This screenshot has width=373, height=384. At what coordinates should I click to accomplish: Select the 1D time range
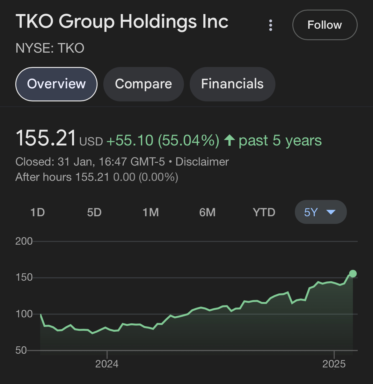pyautogui.click(x=38, y=212)
